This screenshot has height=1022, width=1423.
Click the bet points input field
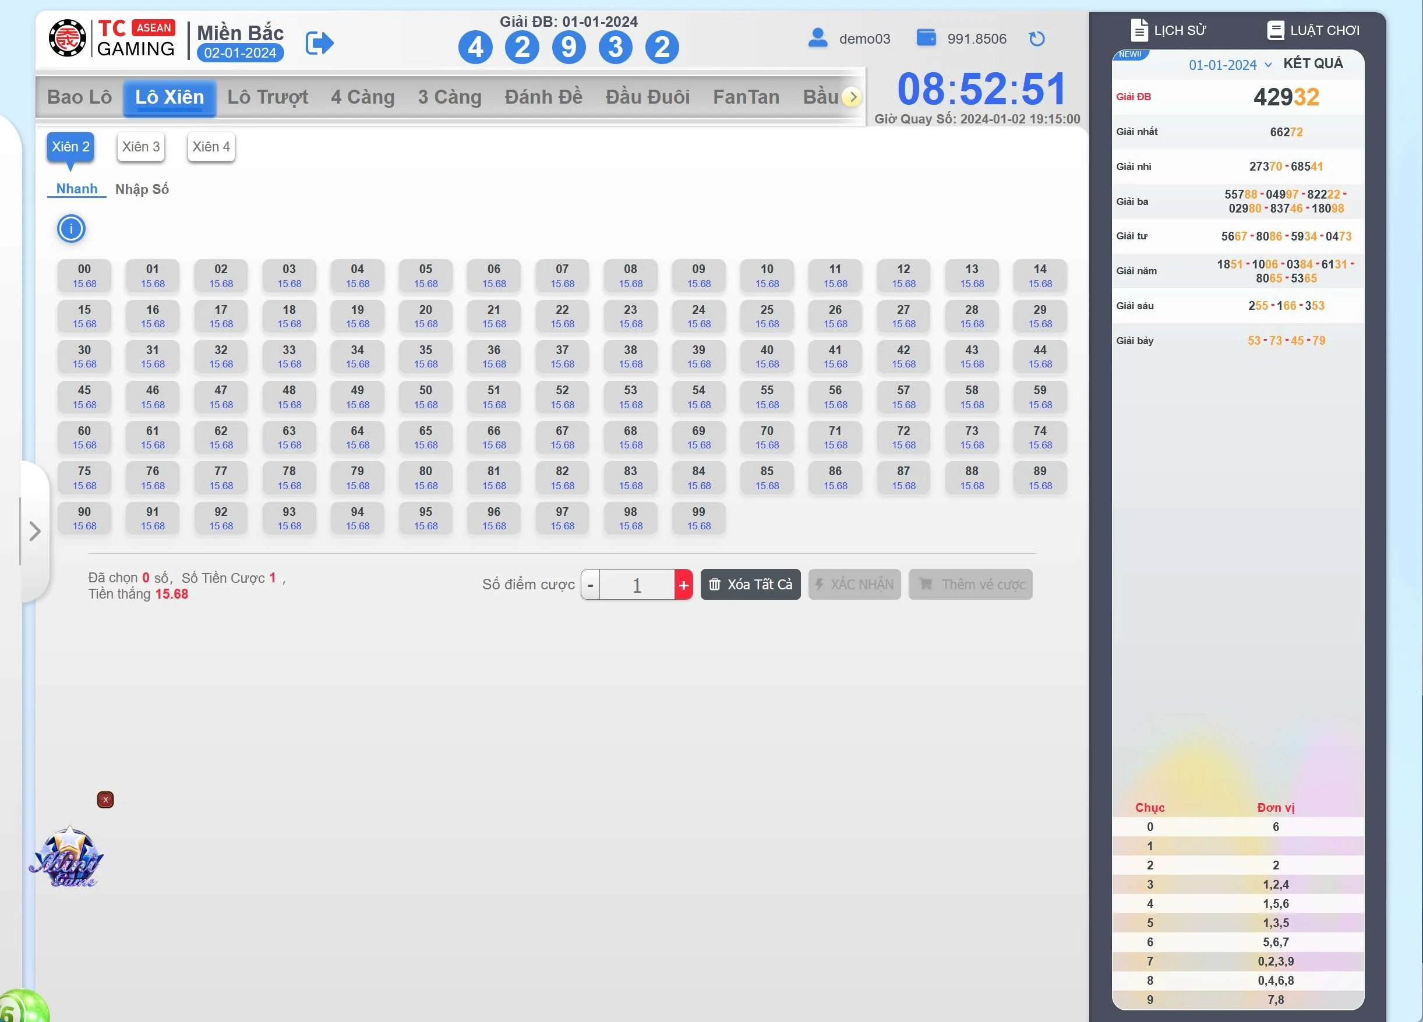click(636, 585)
